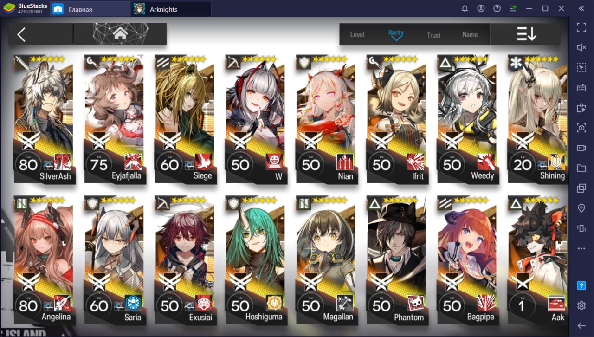594x337 pixels.
Task: Switch to the Главная tab
Action: tap(80, 9)
